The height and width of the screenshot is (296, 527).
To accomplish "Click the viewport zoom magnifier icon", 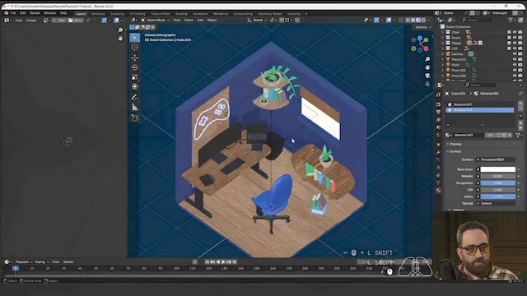I will [x=427, y=59].
